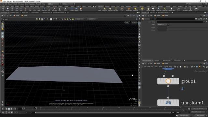The width and height of the screenshot is (208, 117).
Task: Stop timeline playback
Action: click(x=9, y=109)
